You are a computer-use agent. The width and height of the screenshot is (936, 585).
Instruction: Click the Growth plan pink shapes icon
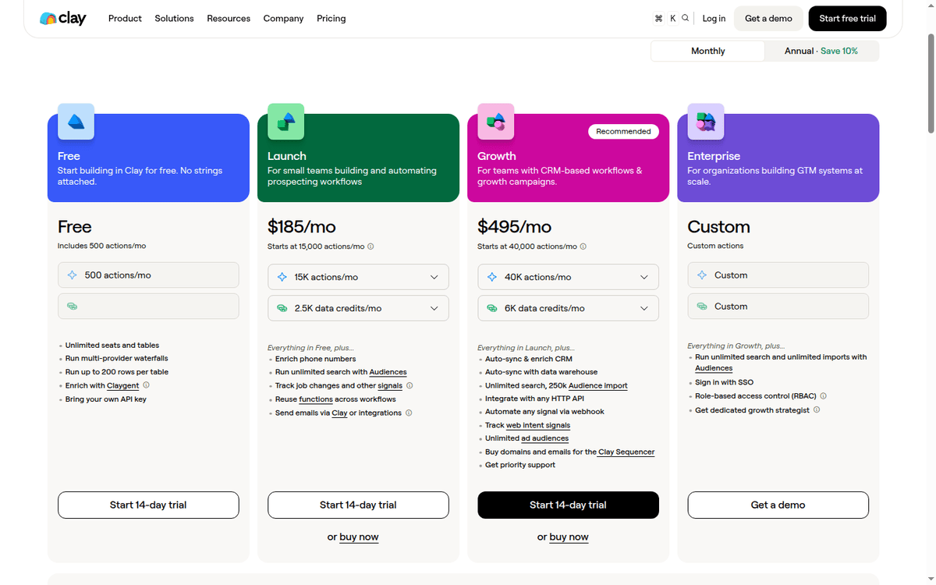(x=495, y=122)
